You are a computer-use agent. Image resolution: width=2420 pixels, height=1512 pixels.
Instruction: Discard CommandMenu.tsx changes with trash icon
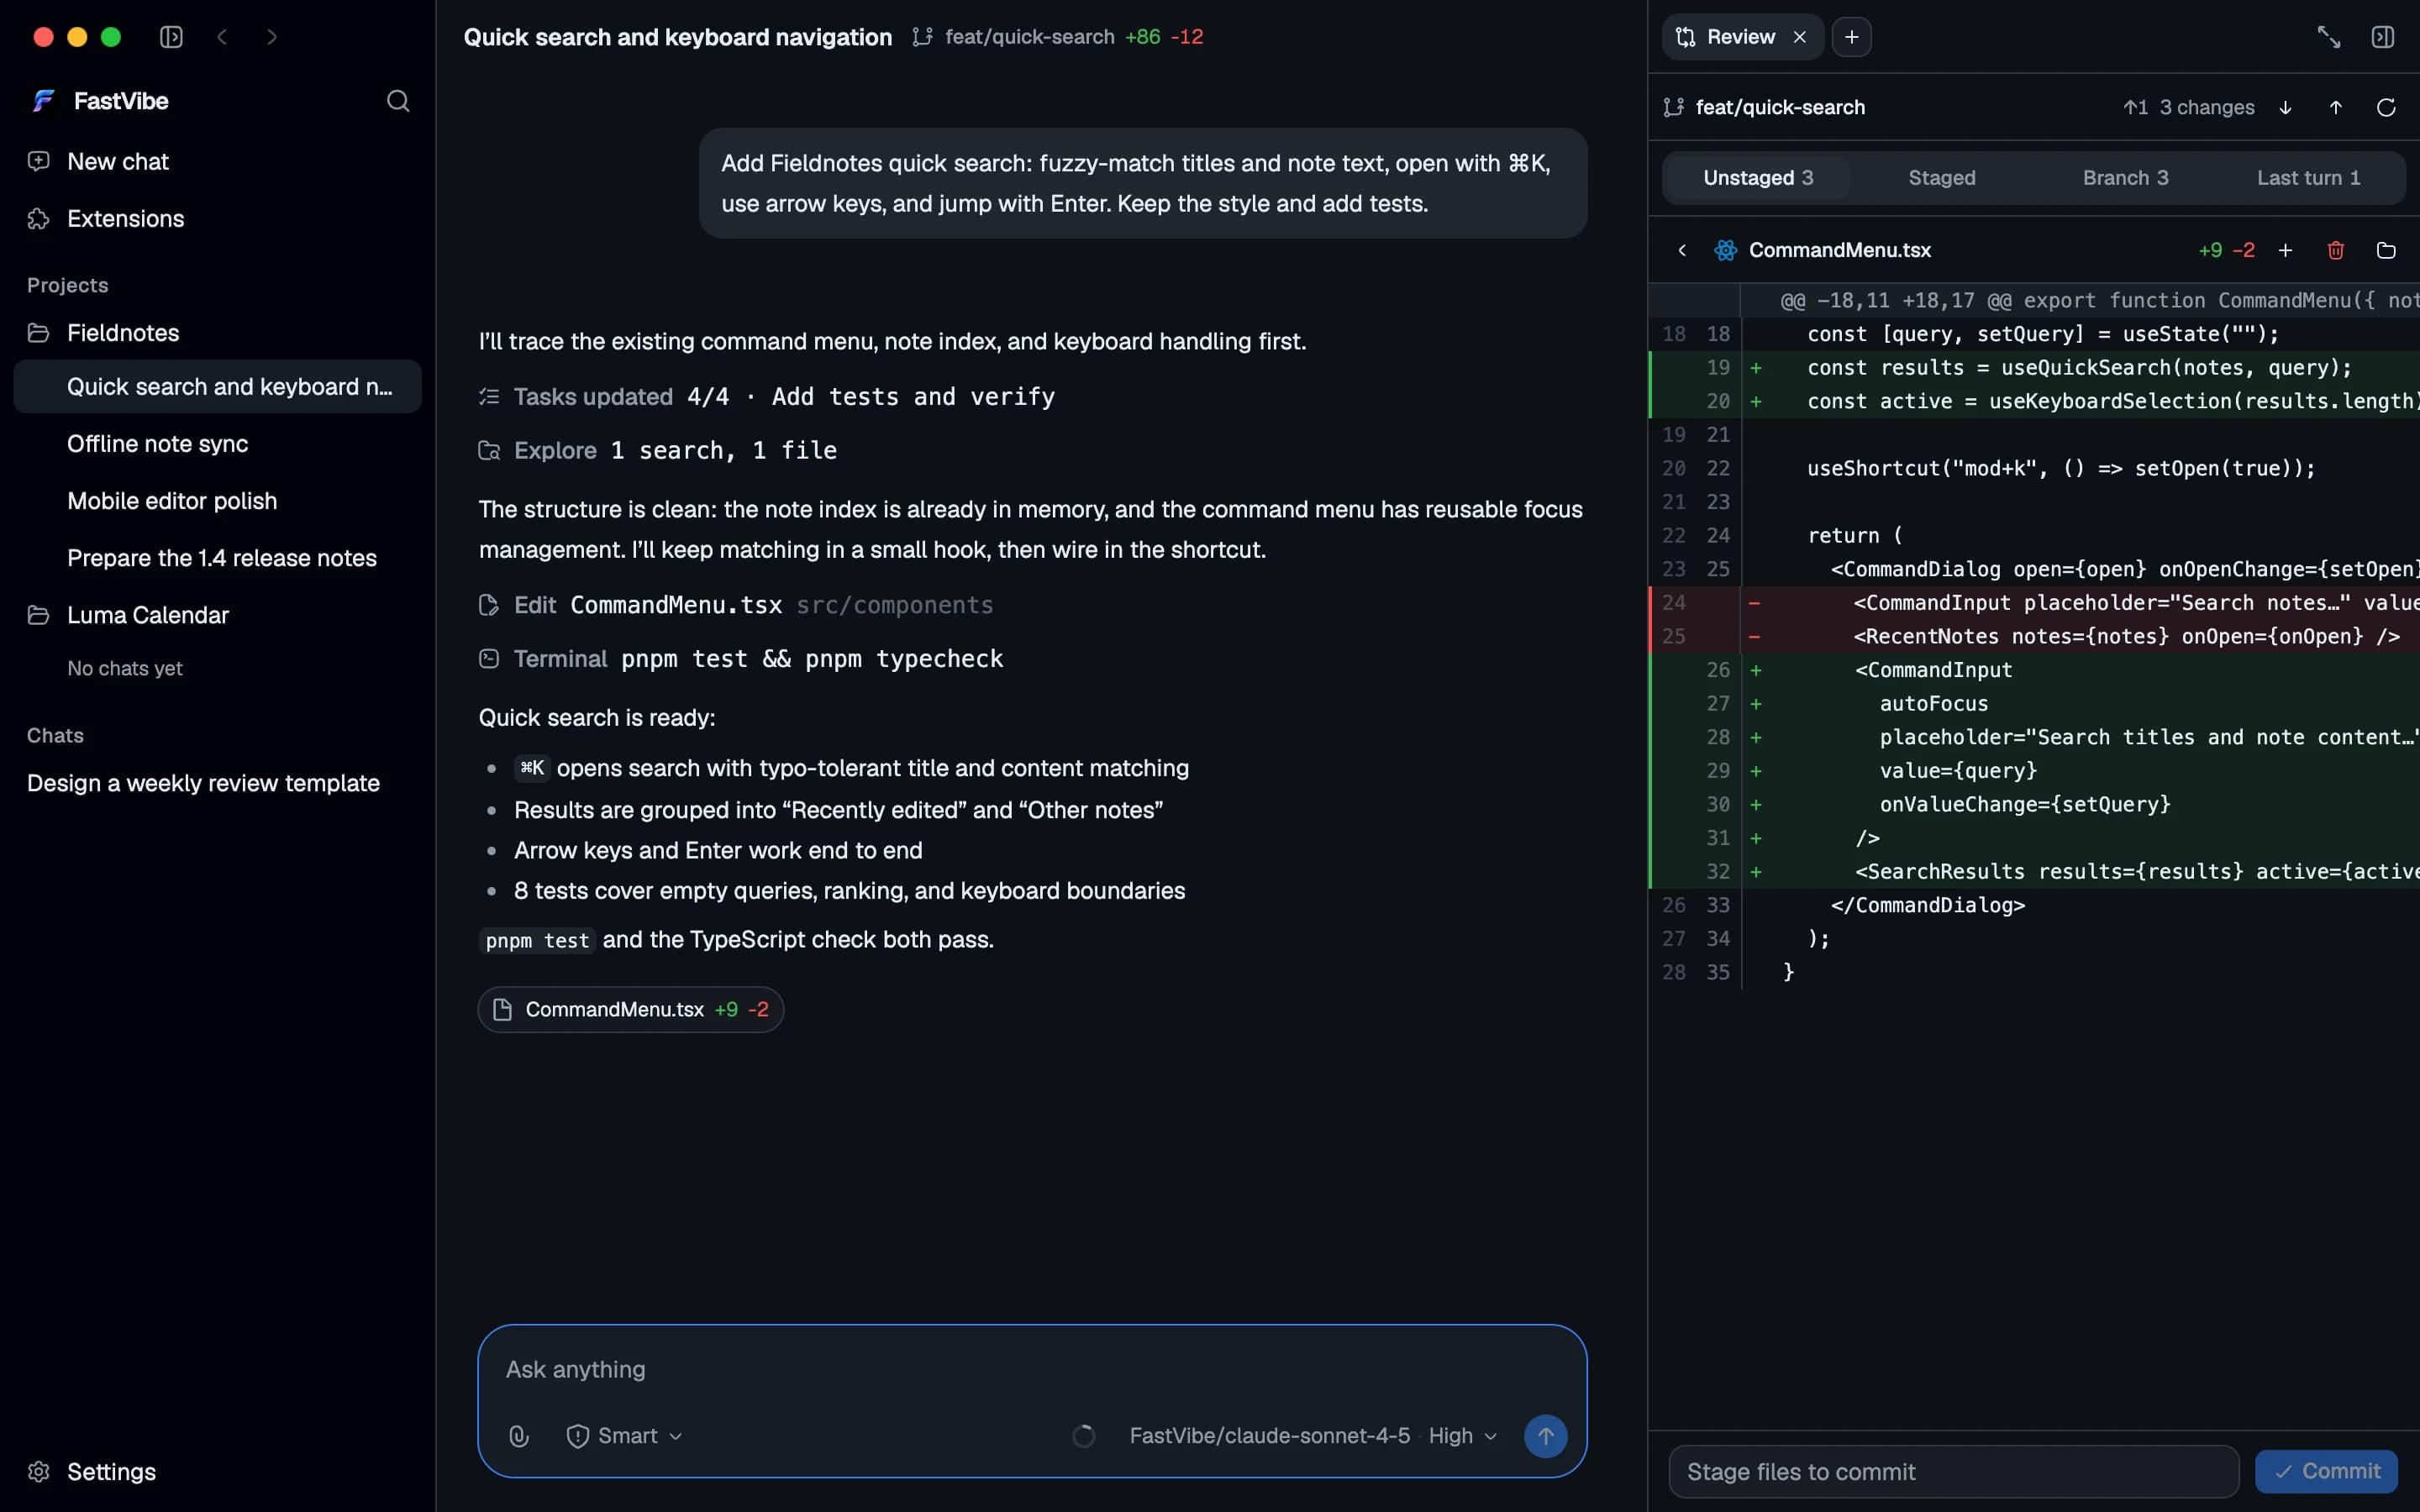click(x=2336, y=250)
